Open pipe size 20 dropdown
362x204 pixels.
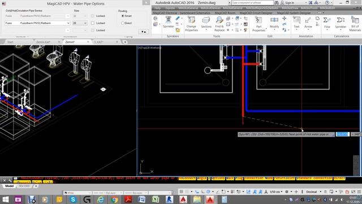80,23
